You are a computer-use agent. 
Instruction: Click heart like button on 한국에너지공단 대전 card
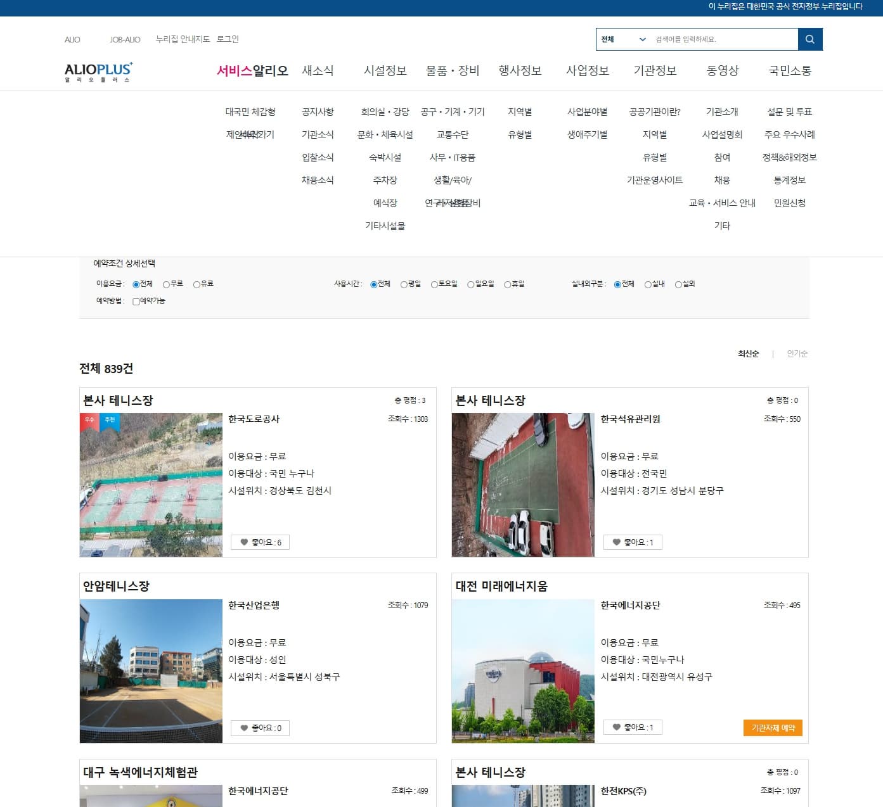[x=633, y=727]
